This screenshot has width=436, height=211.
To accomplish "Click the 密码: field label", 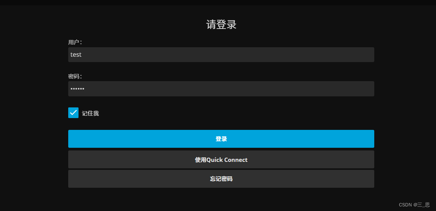I will pyautogui.click(x=75, y=76).
